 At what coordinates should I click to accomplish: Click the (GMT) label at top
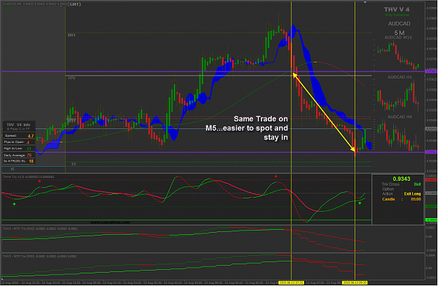(74, 4)
